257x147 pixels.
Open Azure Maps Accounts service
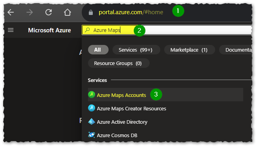click(x=122, y=95)
